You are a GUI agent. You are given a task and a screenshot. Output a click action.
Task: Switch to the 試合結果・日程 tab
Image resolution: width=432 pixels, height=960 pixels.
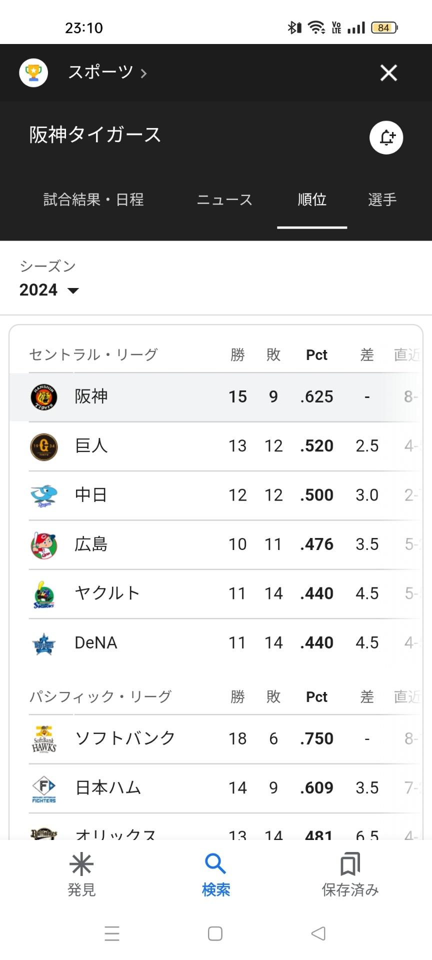[x=93, y=200]
